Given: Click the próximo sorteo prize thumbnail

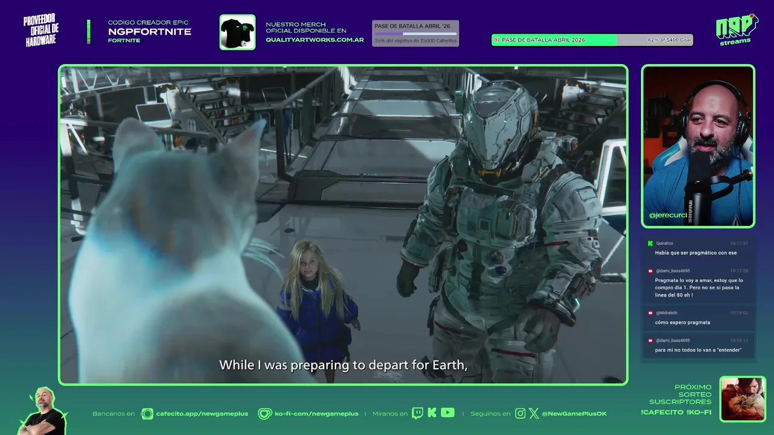Looking at the screenshot, I should [x=743, y=399].
